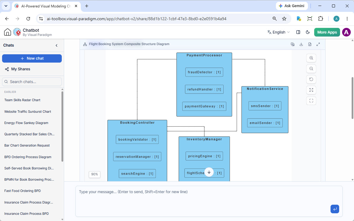Open the English language dropdown
The image size is (354, 221).
[279, 32]
